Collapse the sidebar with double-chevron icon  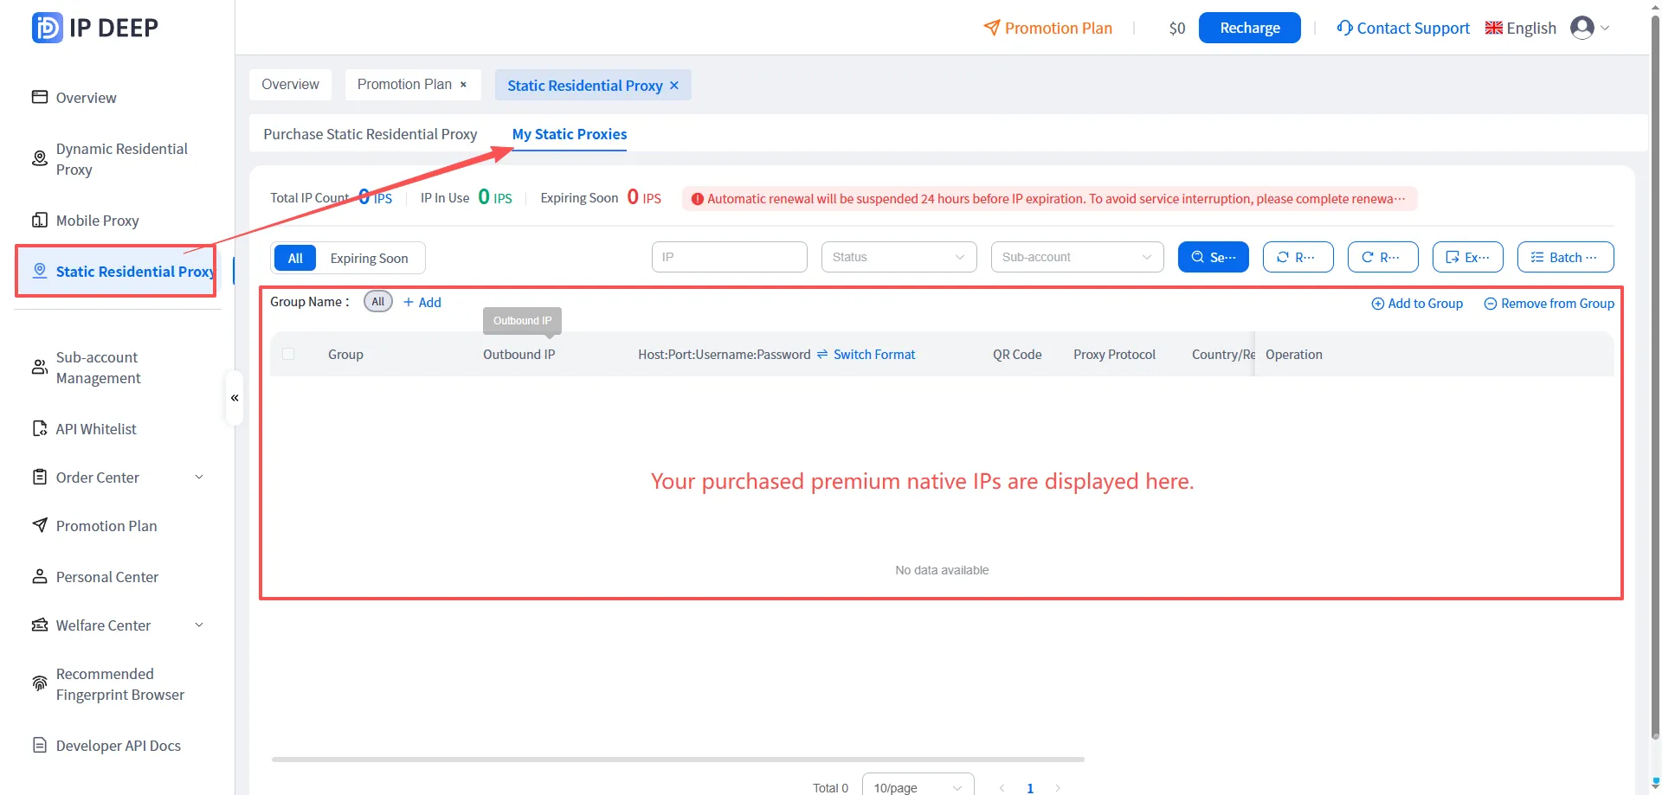[235, 398]
